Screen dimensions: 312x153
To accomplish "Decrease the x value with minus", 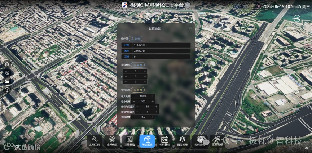I will click(x=126, y=71).
